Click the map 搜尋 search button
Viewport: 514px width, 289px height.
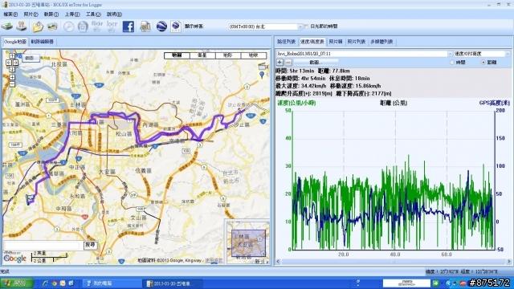click(90, 245)
